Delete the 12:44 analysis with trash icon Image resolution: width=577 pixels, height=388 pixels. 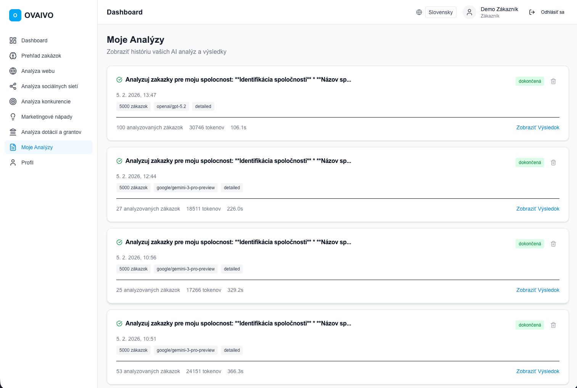pos(553,163)
